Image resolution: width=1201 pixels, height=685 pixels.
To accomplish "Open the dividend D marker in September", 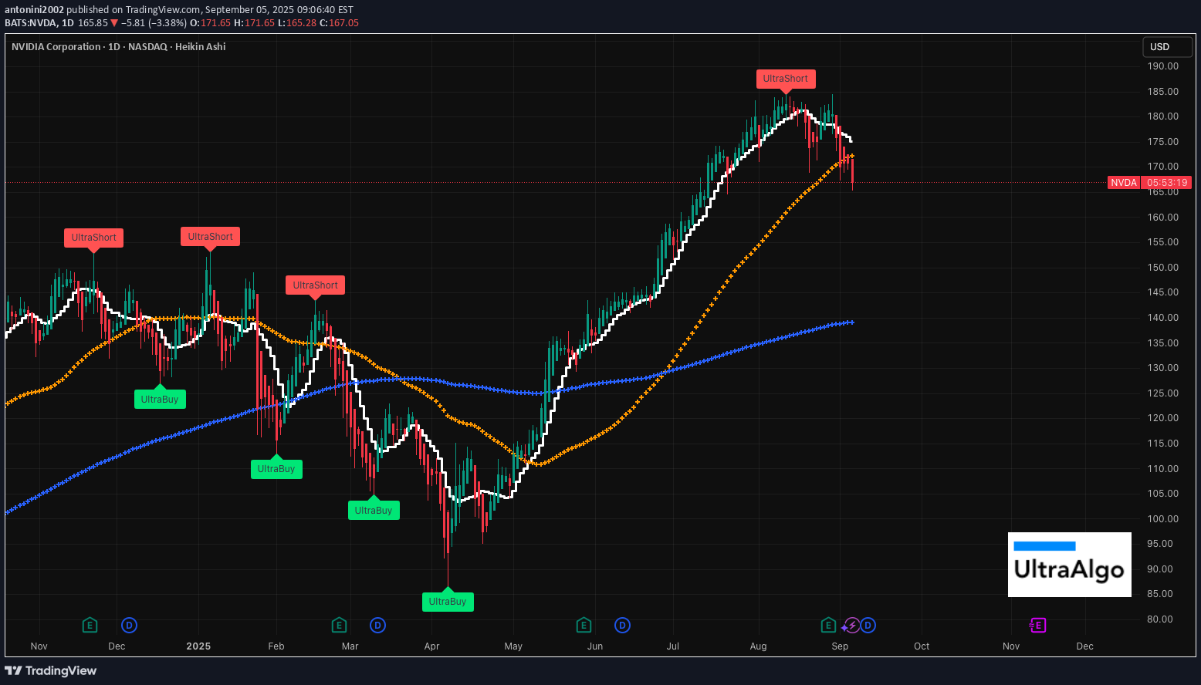I will point(868,625).
